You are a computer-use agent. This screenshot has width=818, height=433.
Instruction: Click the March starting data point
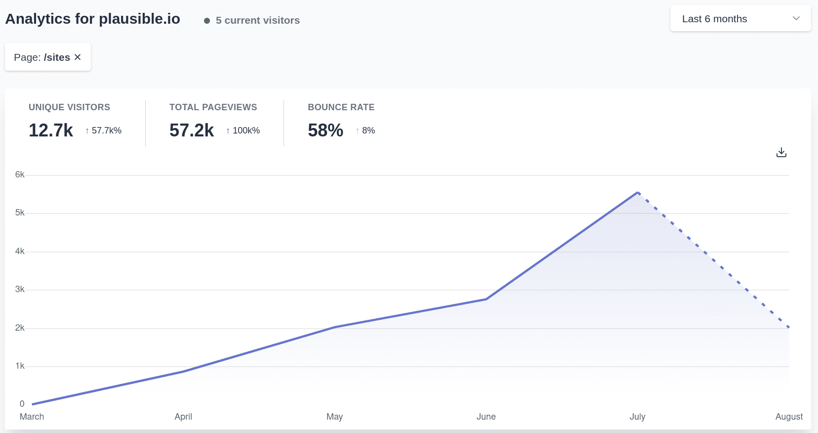click(x=32, y=404)
